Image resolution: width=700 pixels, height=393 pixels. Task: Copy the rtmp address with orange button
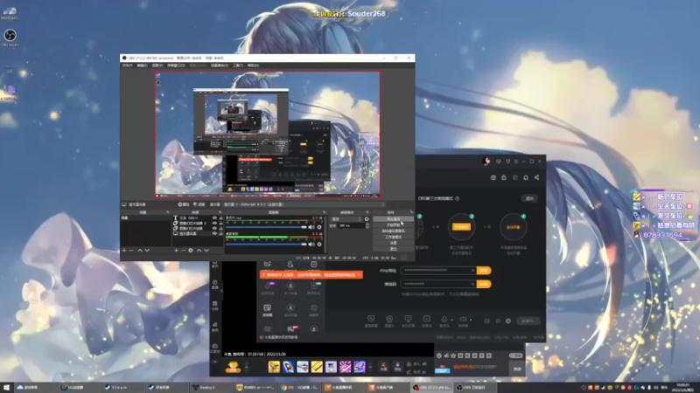(484, 271)
